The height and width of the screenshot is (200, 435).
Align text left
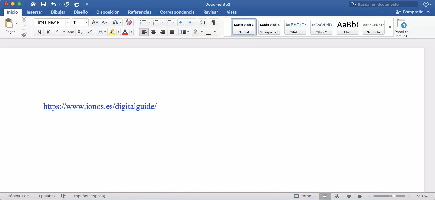tap(144, 32)
